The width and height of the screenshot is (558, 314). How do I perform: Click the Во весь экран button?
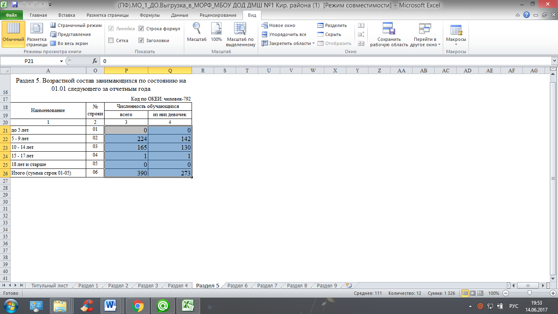pyautogui.click(x=69, y=43)
